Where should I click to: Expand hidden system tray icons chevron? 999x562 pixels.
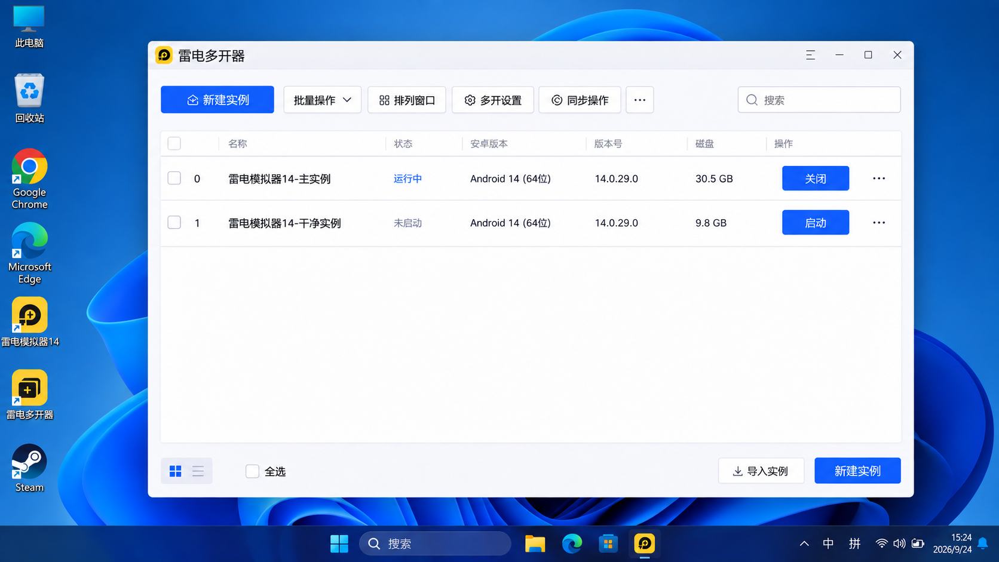(804, 543)
